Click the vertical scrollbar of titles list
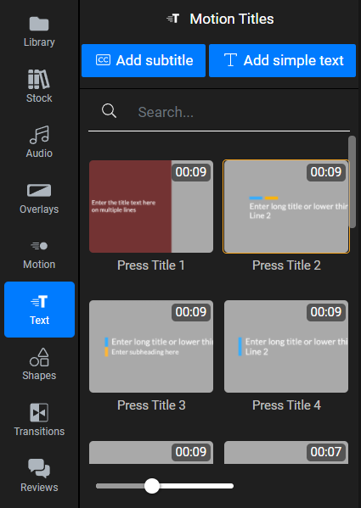361x508 pixels. (x=352, y=181)
